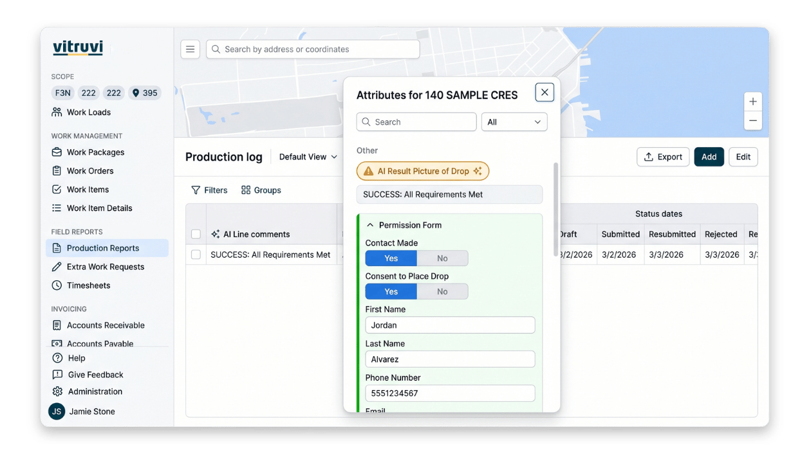Go to Production Reports

pyautogui.click(x=107, y=248)
